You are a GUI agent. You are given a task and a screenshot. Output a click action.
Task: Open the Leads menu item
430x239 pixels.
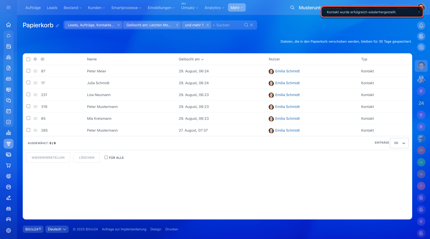(52, 7)
